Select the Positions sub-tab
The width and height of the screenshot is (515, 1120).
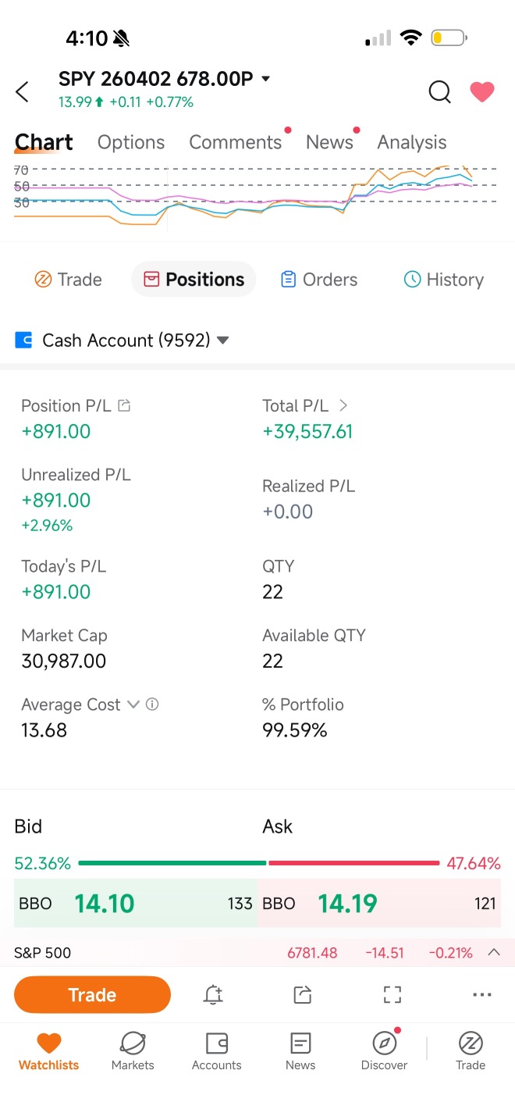click(194, 280)
